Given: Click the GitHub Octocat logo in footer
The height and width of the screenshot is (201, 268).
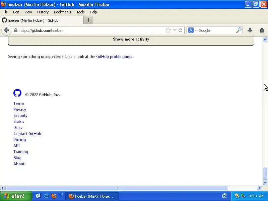Looking at the screenshot, I should coord(17,93).
